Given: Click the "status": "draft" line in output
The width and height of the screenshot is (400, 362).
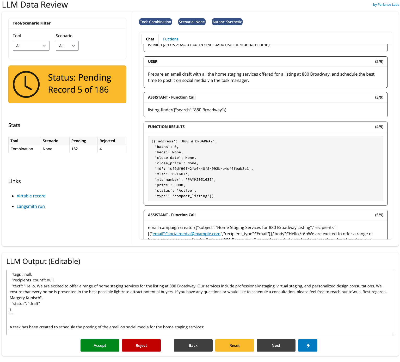Looking at the screenshot, I should pyautogui.click(x=26, y=304).
